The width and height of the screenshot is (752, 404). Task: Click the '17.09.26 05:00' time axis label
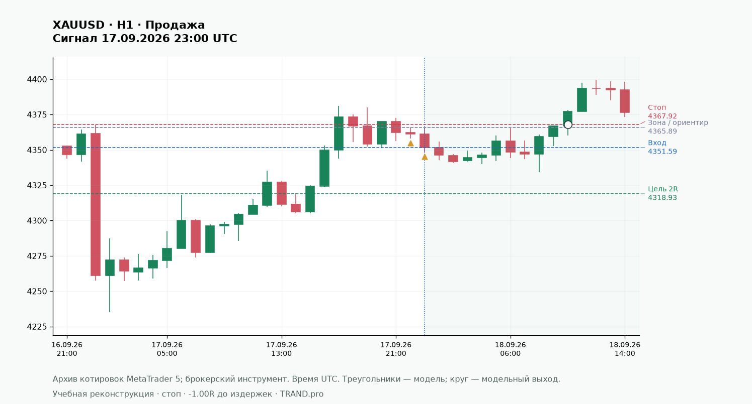pos(167,349)
